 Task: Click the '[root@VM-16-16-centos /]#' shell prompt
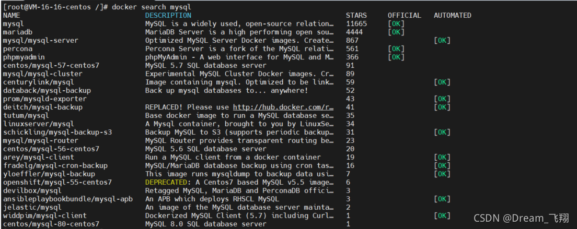pyautogui.click(x=55, y=7)
